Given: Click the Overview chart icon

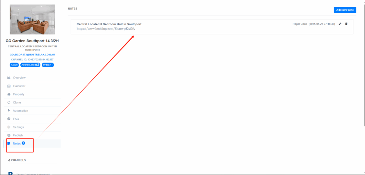Looking at the screenshot, I should pos(9,78).
